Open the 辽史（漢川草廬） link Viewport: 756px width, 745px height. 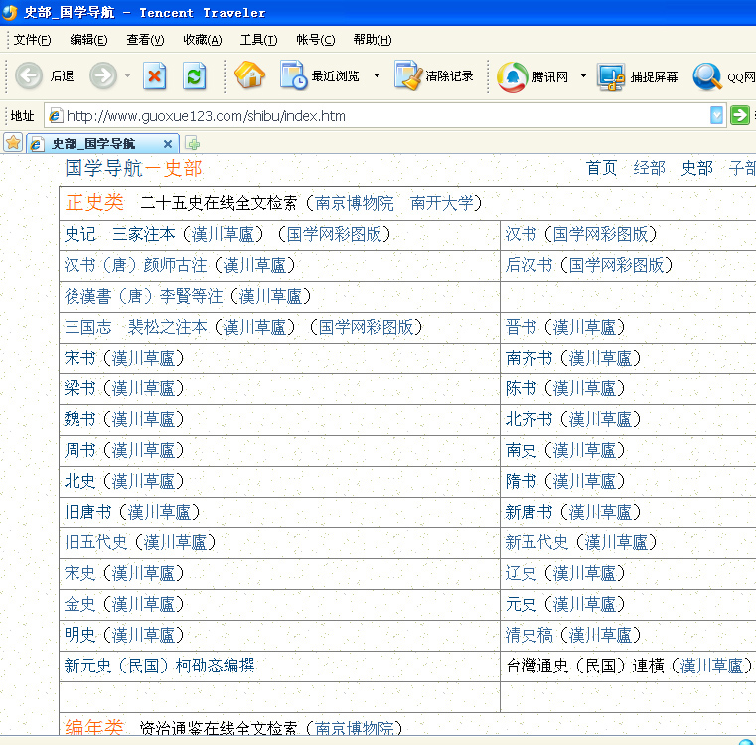pos(565,573)
